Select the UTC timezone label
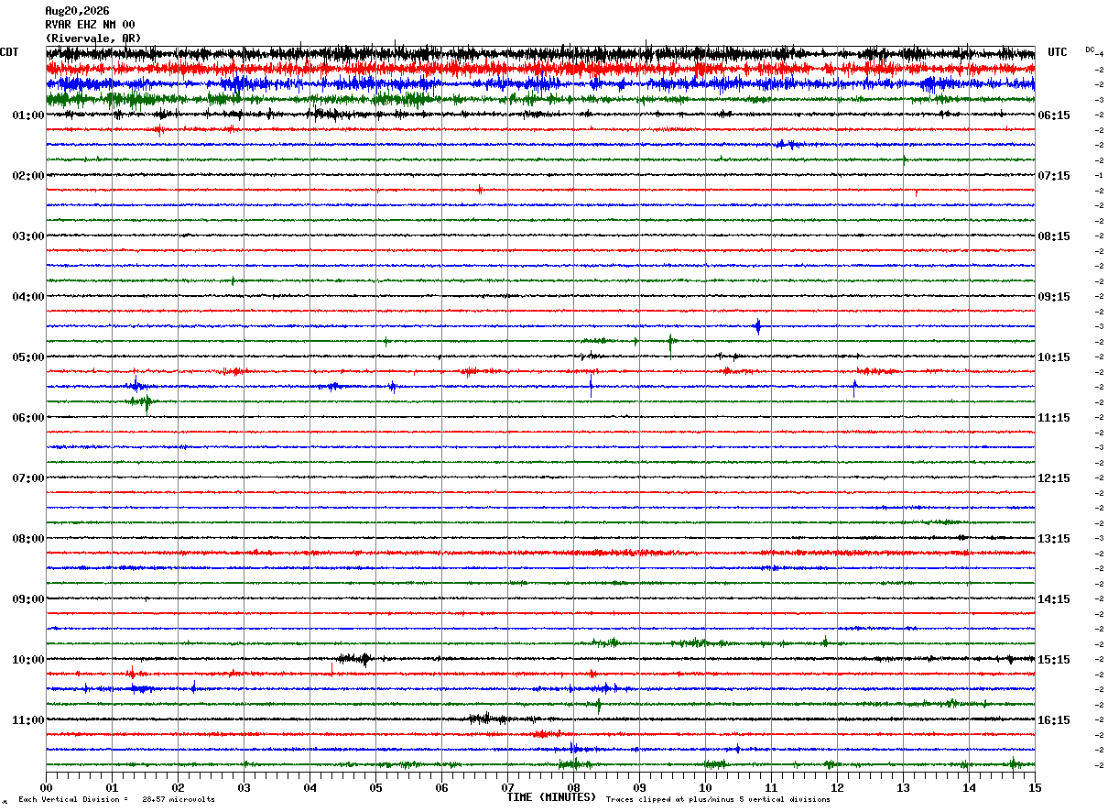 (1058, 52)
